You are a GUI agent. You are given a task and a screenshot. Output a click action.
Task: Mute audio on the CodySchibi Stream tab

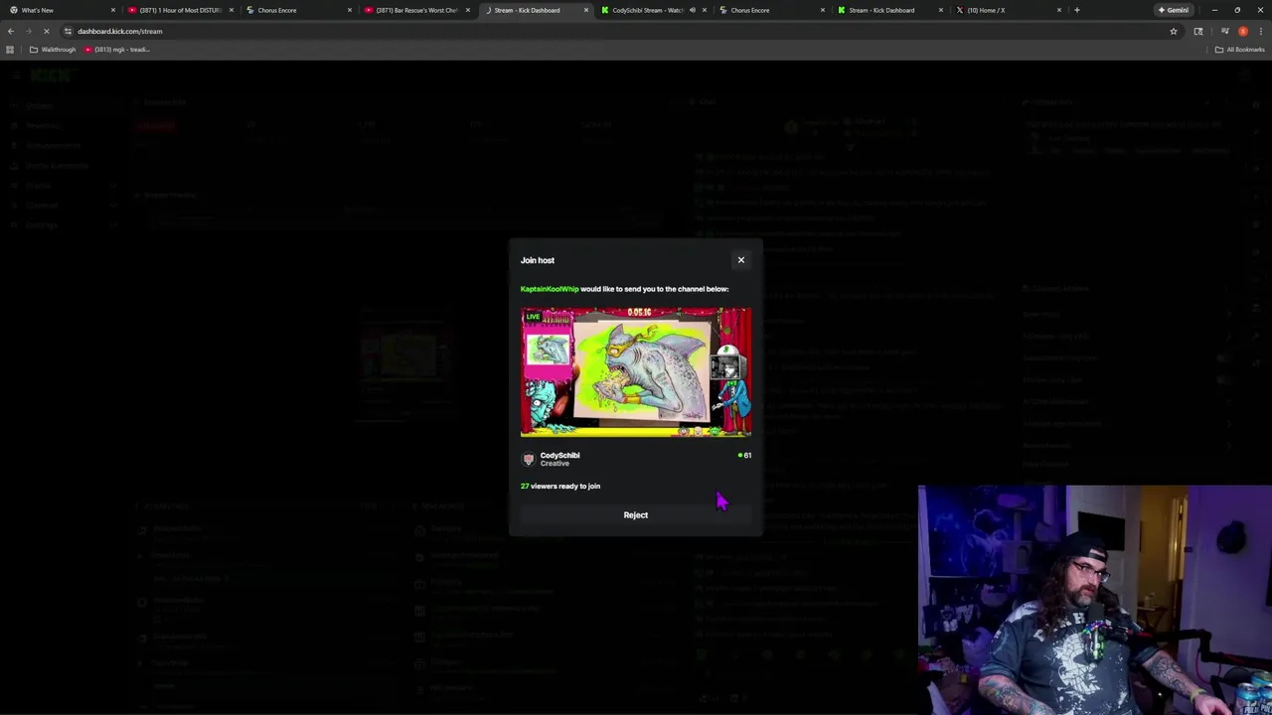click(x=692, y=10)
